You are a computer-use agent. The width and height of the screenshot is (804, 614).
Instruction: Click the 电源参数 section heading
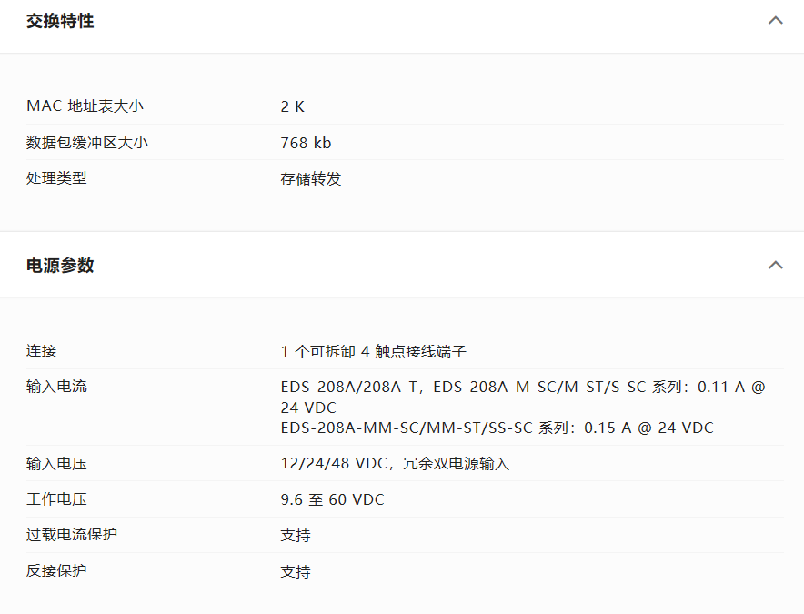point(60,266)
